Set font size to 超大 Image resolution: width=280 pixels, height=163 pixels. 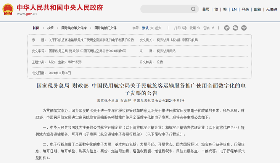click(158, 28)
